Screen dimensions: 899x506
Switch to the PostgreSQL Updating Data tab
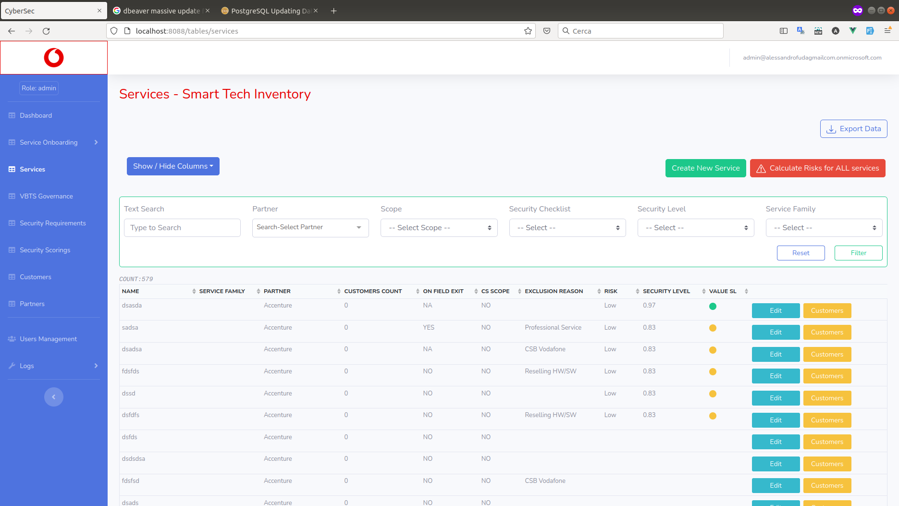[x=270, y=11]
